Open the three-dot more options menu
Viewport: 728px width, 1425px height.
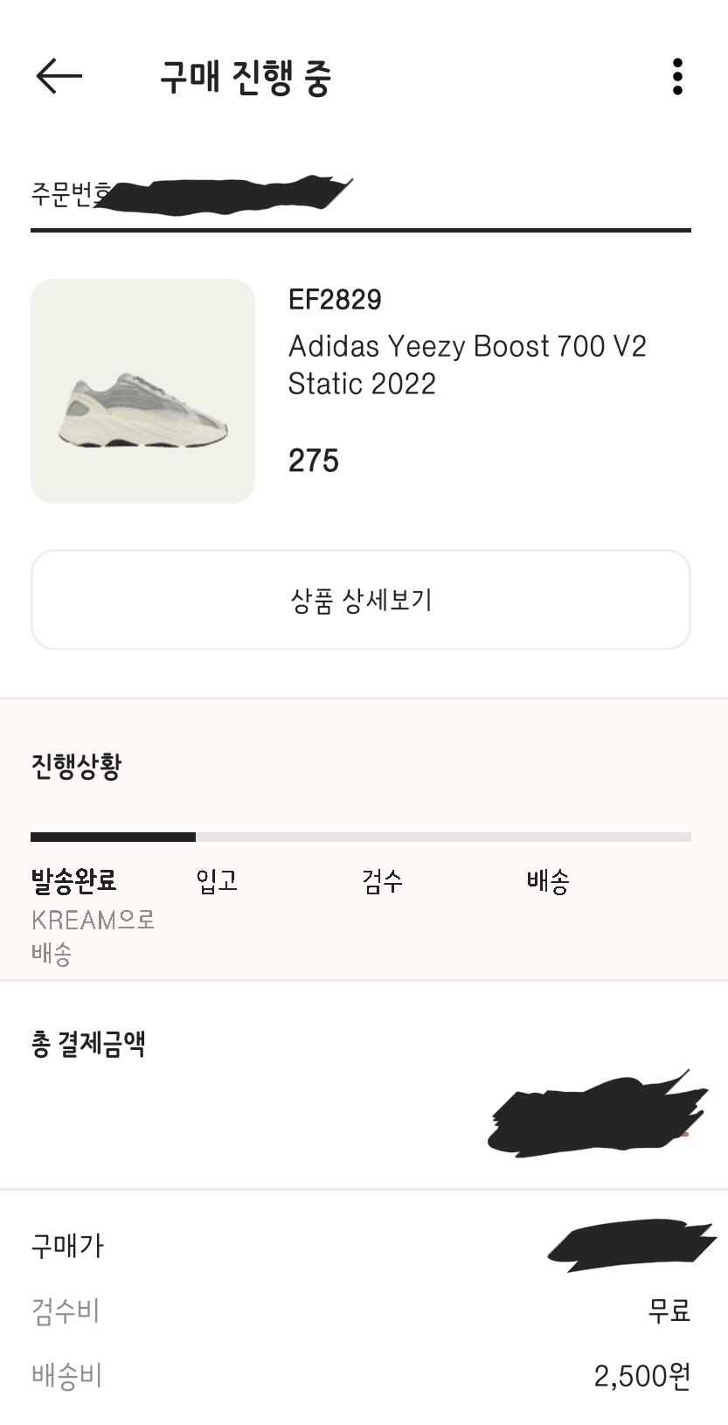point(677,77)
